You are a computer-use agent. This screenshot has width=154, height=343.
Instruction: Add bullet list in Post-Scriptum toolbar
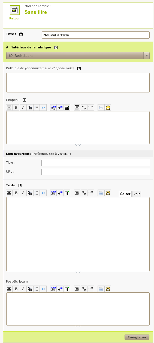click(x=37, y=289)
